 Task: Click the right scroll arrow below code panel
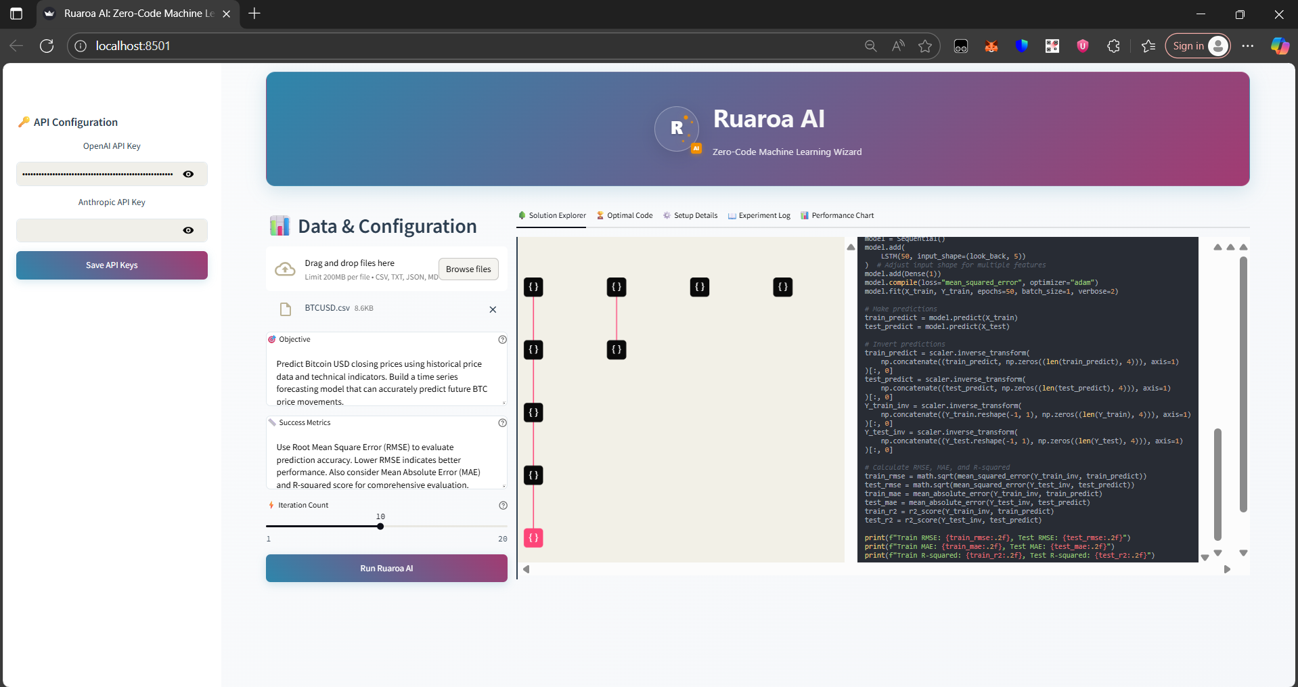click(x=1227, y=569)
